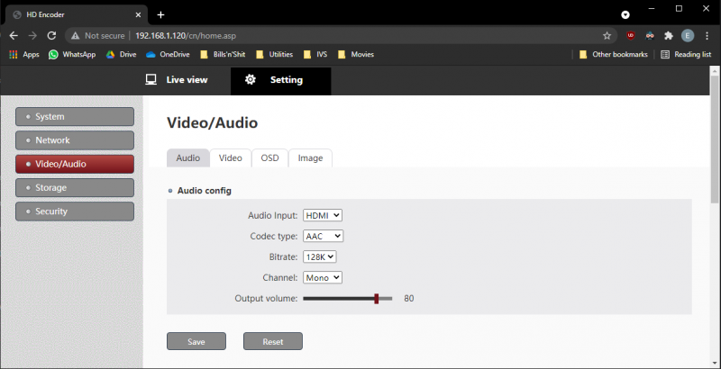Open a new tab with the plus icon
The height and width of the screenshot is (369, 721).
160,14
